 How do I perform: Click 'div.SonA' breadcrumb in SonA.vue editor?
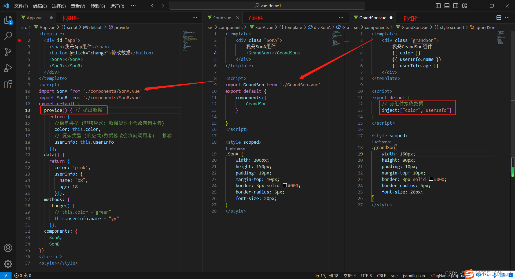pos(319,27)
